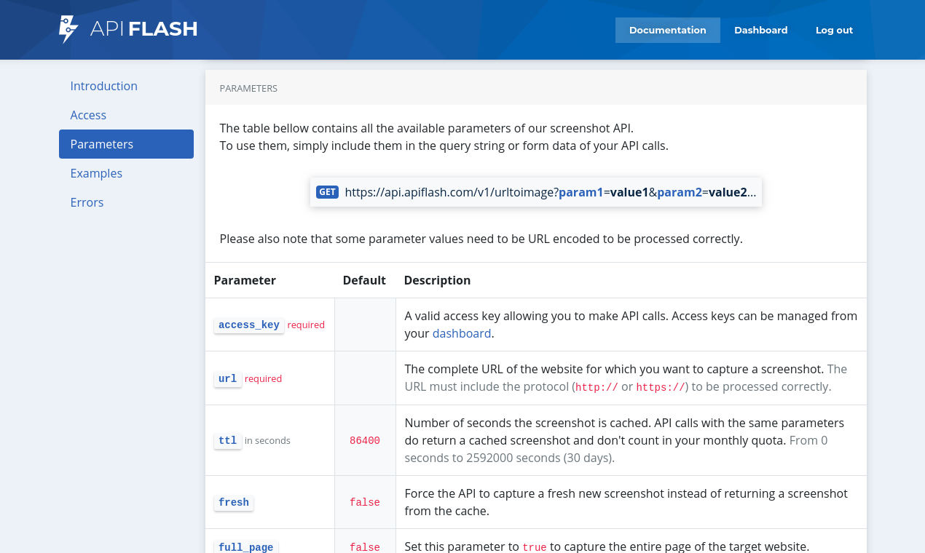Click the urltoimage example request bar
Screen dimensions: 925x553
click(535, 191)
